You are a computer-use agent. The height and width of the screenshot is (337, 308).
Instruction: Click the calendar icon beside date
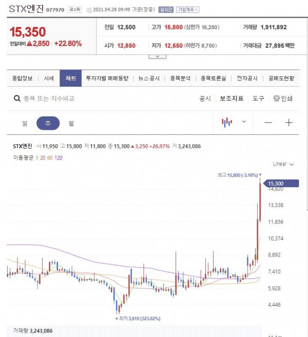[x=89, y=10]
